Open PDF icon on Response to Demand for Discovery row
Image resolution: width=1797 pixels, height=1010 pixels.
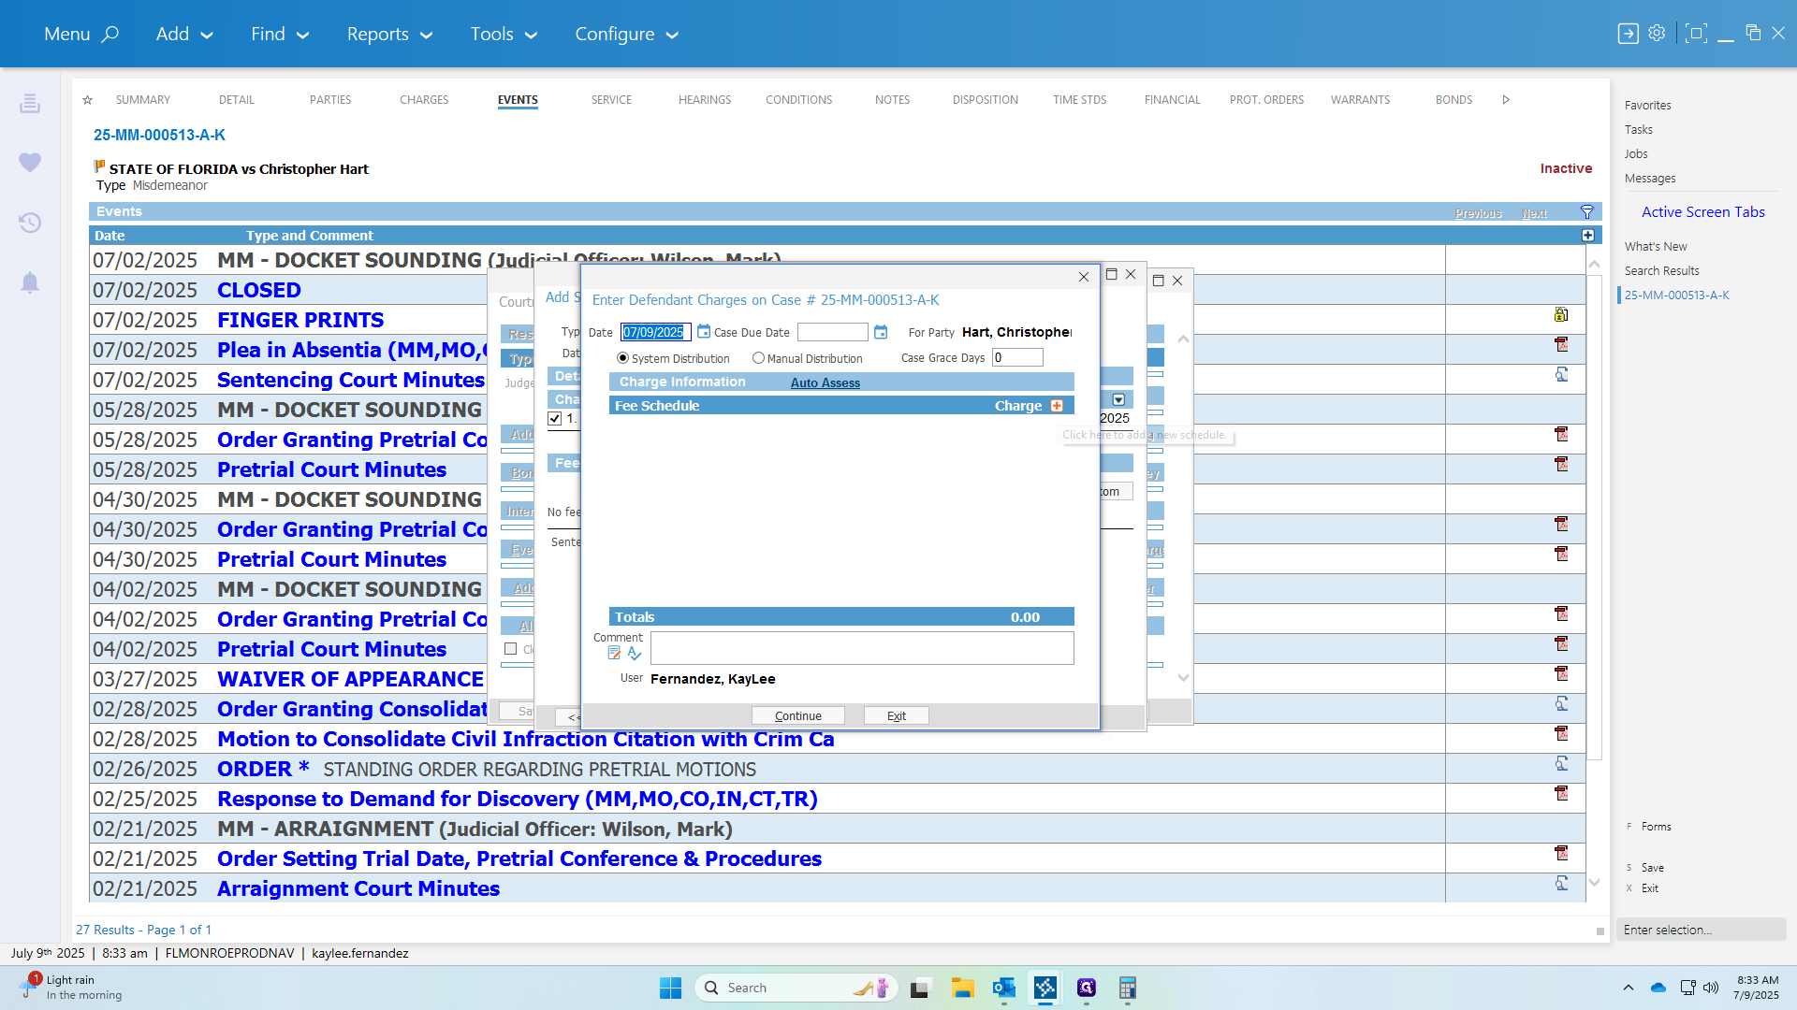click(x=1561, y=794)
